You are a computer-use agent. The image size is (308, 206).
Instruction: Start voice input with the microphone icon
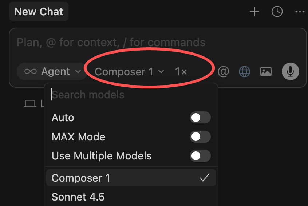coord(290,72)
